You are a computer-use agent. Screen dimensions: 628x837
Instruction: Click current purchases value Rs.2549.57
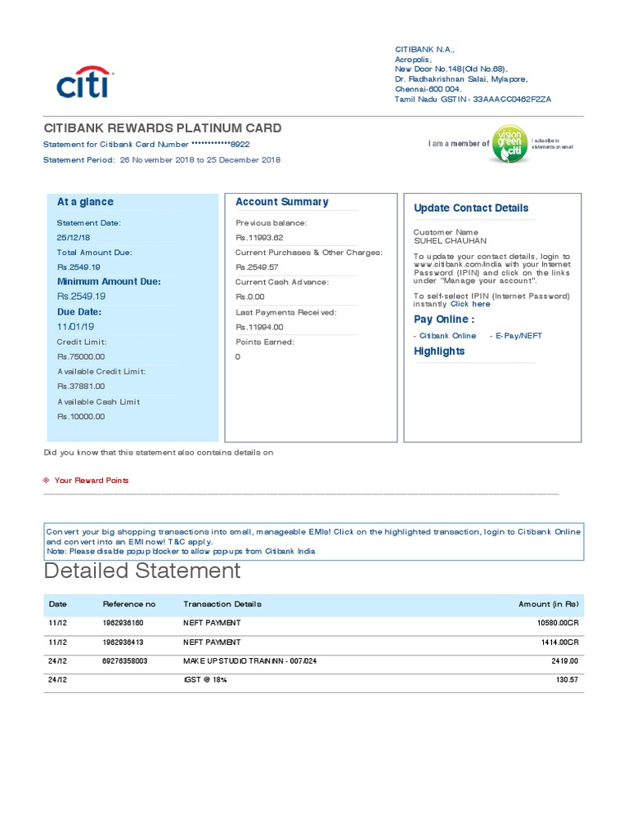(256, 267)
